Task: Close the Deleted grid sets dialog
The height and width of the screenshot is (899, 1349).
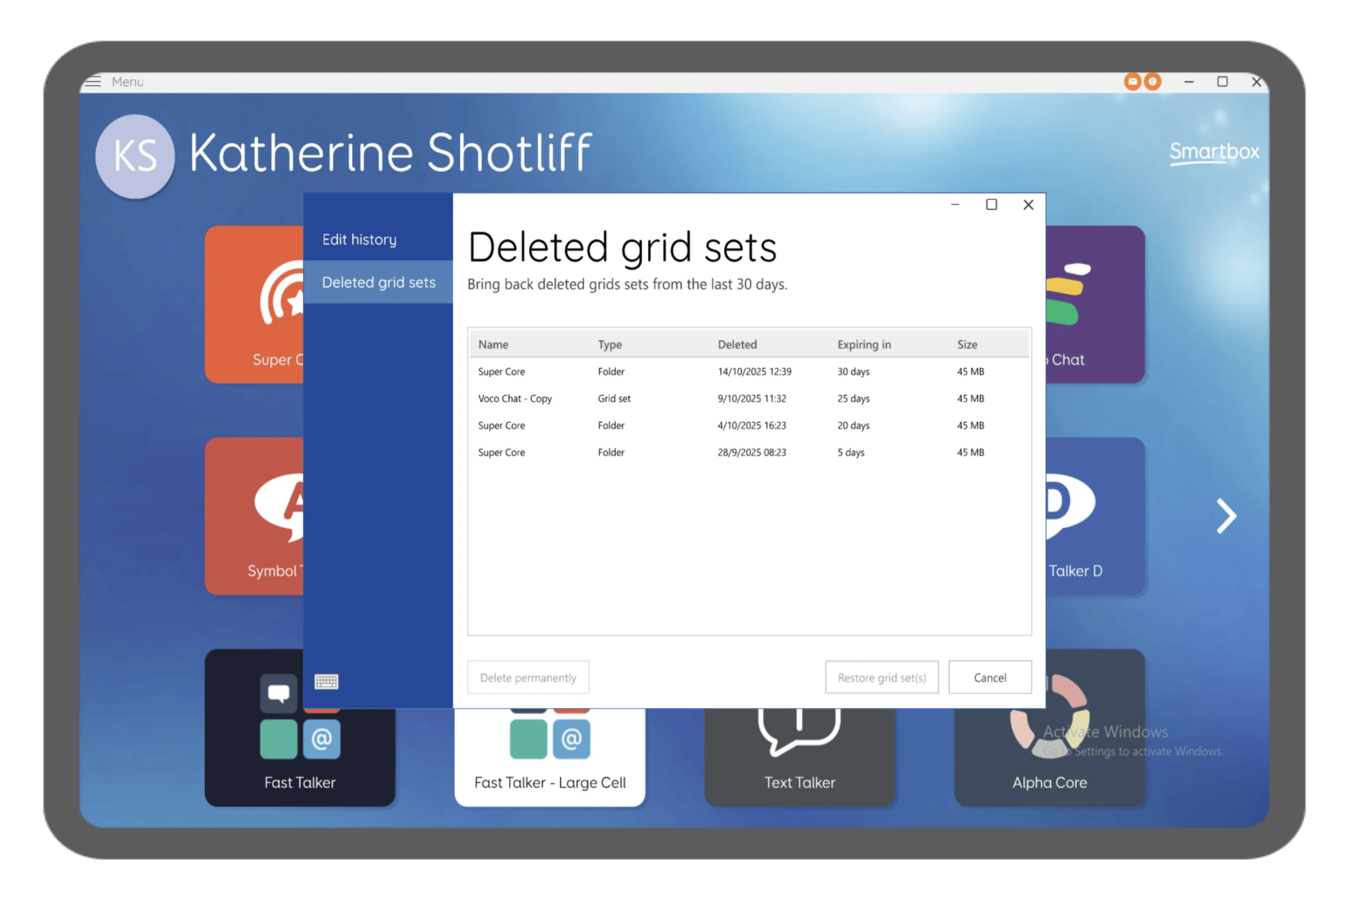Action: pos(1029,205)
